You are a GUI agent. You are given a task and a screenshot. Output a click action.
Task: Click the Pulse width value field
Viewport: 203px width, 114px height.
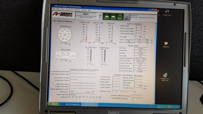pos(138,37)
